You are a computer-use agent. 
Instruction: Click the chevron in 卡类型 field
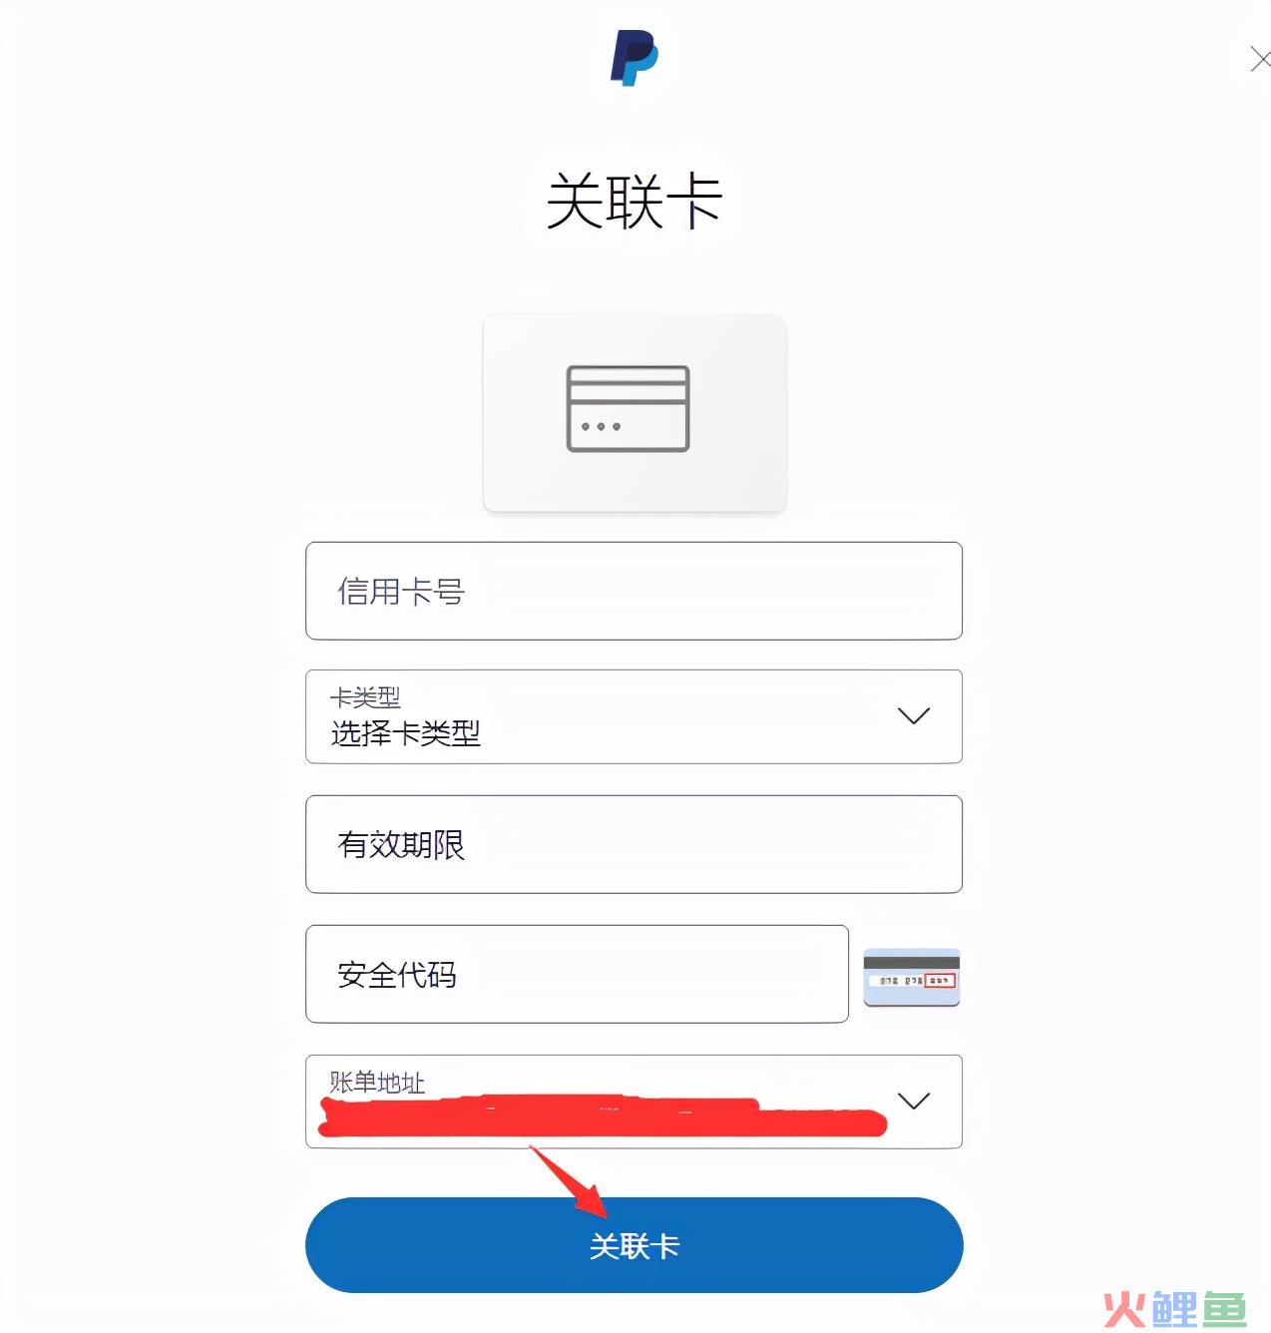(x=914, y=715)
